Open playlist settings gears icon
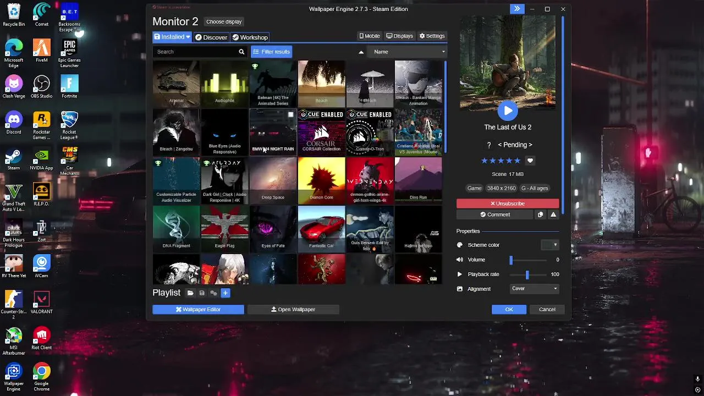This screenshot has width=704, height=396. (x=213, y=293)
